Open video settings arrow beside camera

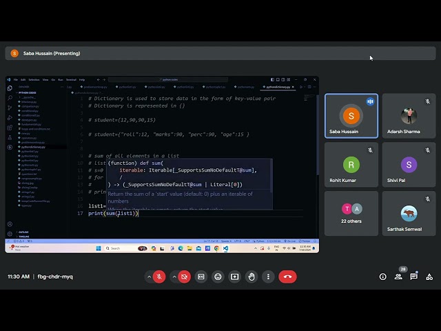coord(174,277)
